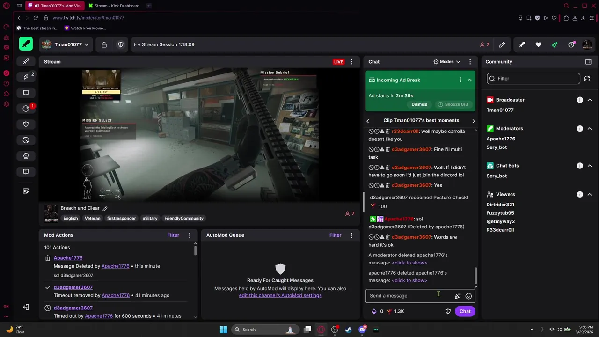Open the edit layout icon in sidebar
Screen dimensions: 599x337
pyautogui.click(x=26, y=191)
